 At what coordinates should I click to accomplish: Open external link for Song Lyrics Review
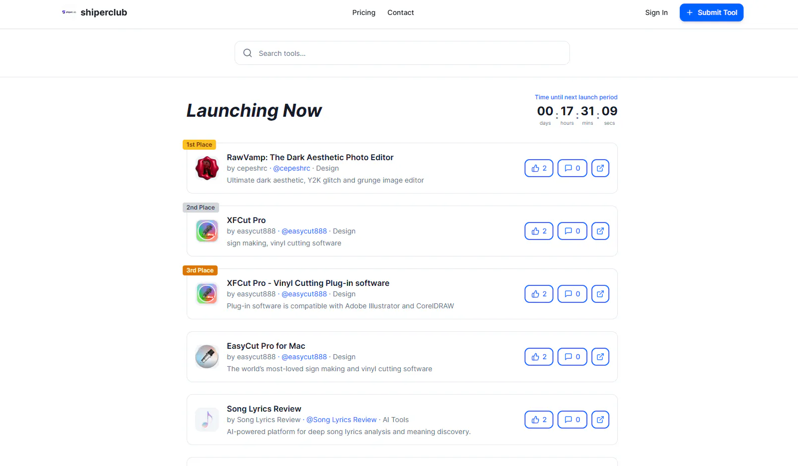[x=600, y=420]
